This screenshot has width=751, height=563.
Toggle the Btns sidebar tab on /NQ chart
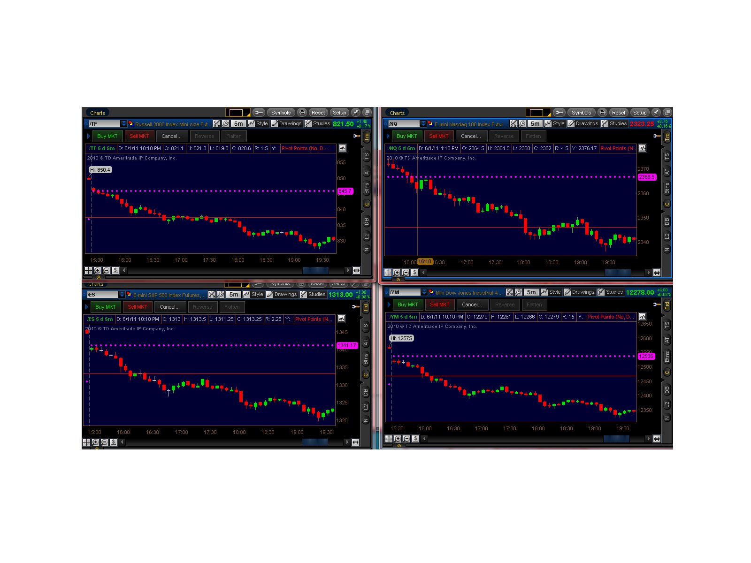pyautogui.click(x=667, y=188)
